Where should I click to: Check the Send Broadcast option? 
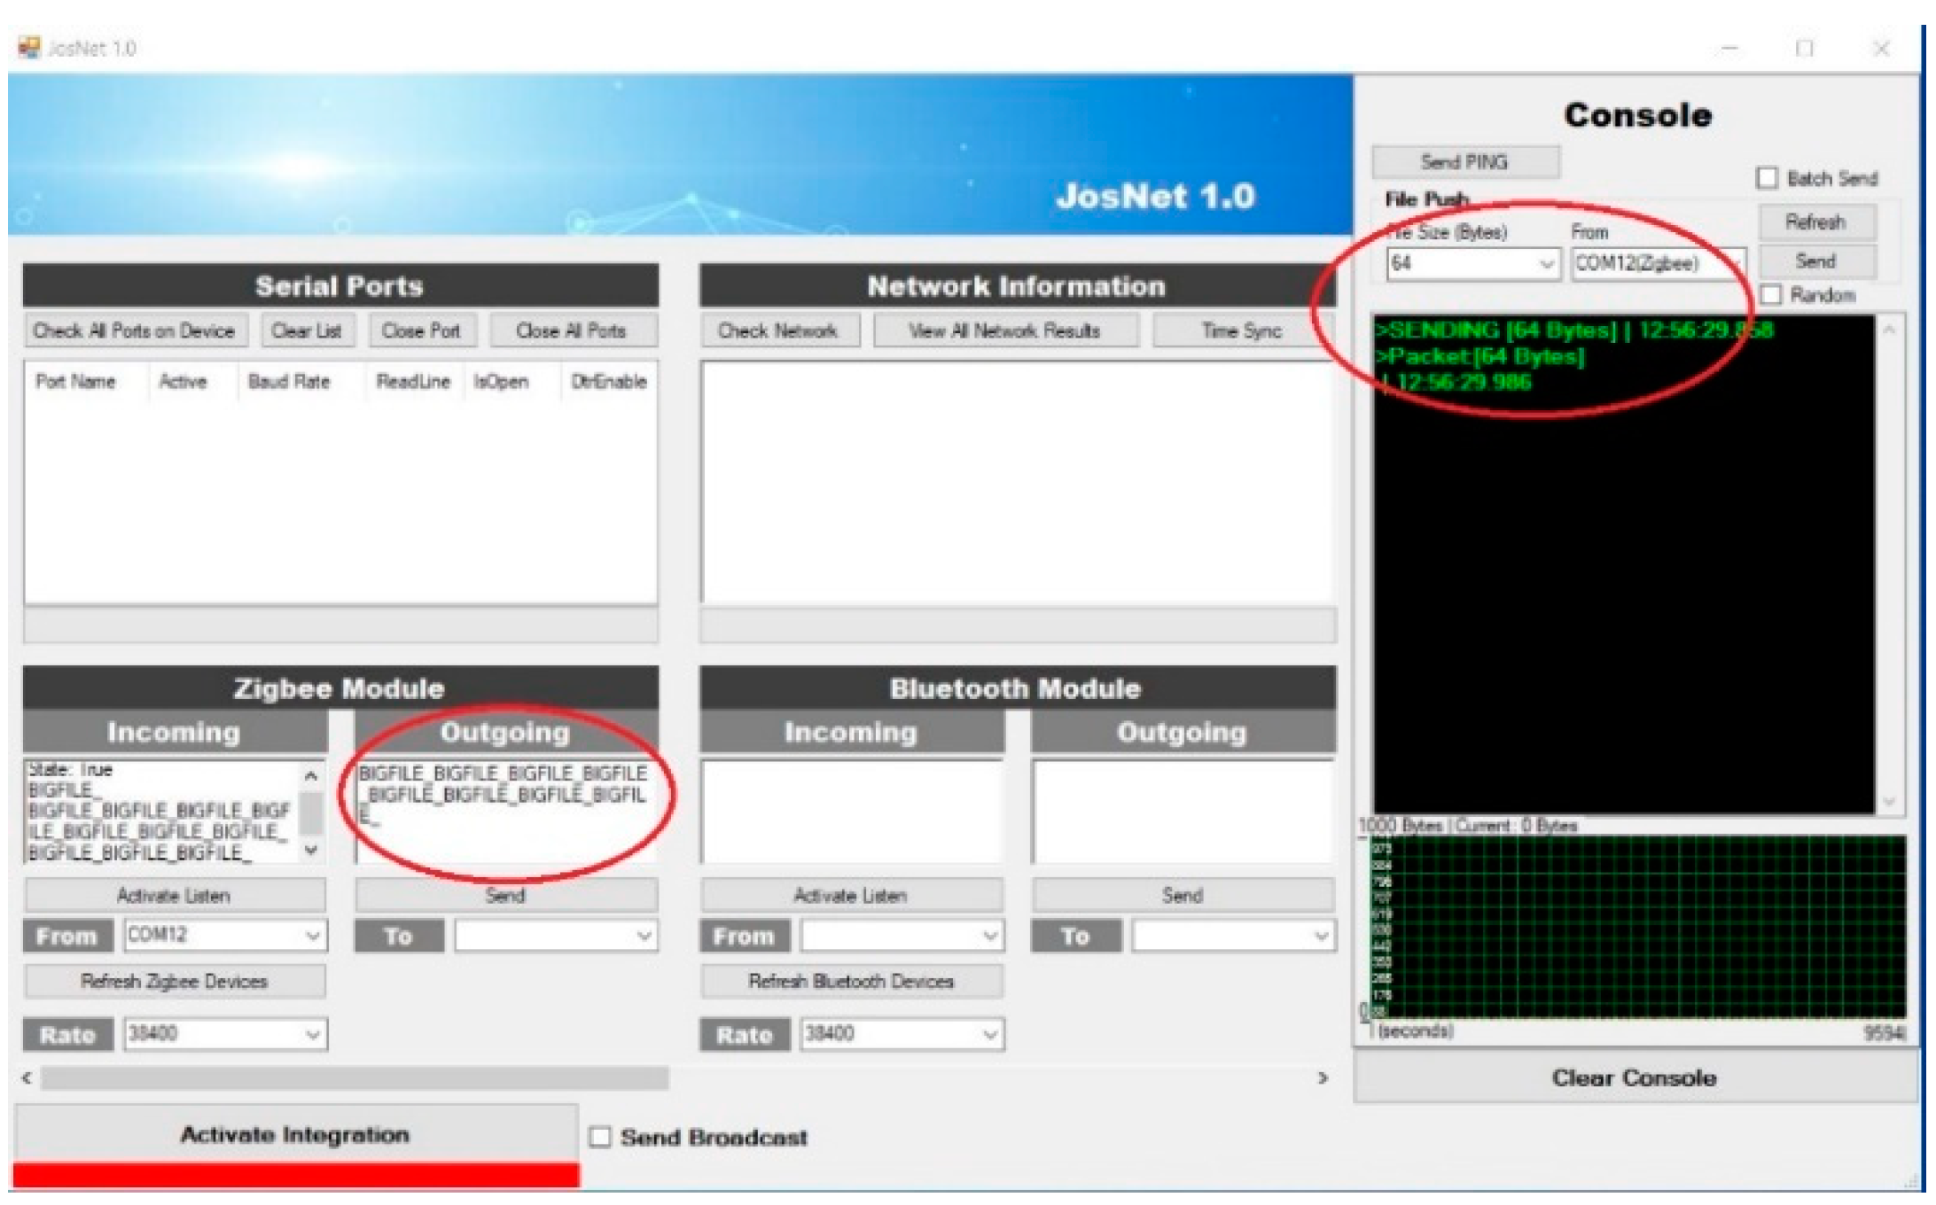601,1137
